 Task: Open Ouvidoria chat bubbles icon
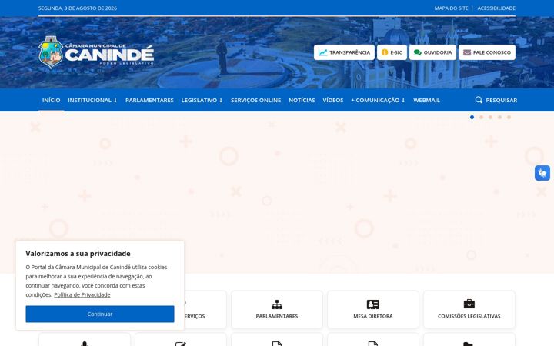click(x=418, y=52)
